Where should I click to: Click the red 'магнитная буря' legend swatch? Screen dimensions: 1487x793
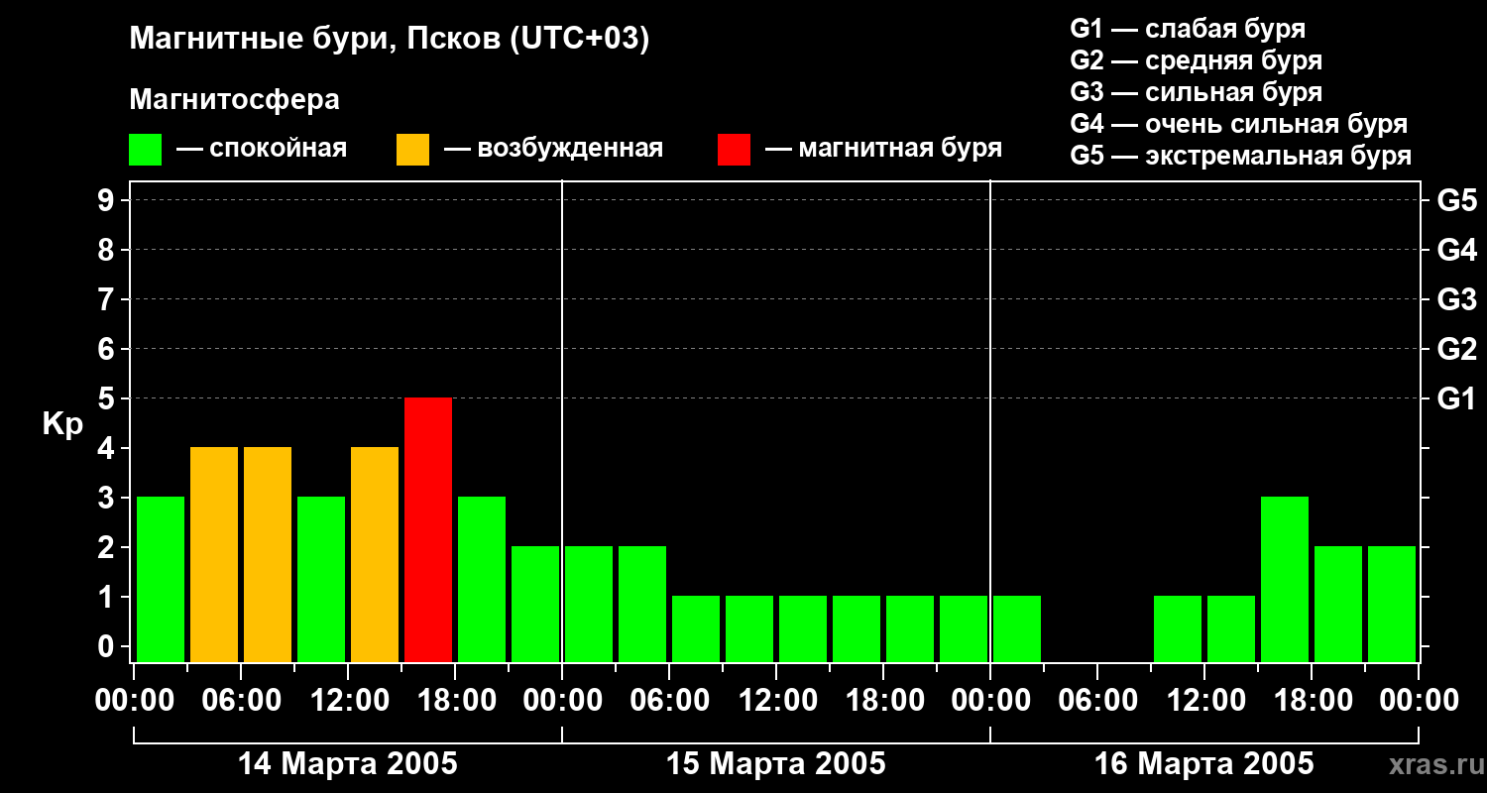coord(734,150)
